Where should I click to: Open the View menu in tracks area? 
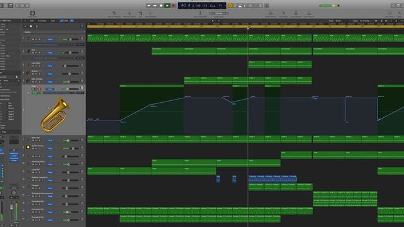53,21
